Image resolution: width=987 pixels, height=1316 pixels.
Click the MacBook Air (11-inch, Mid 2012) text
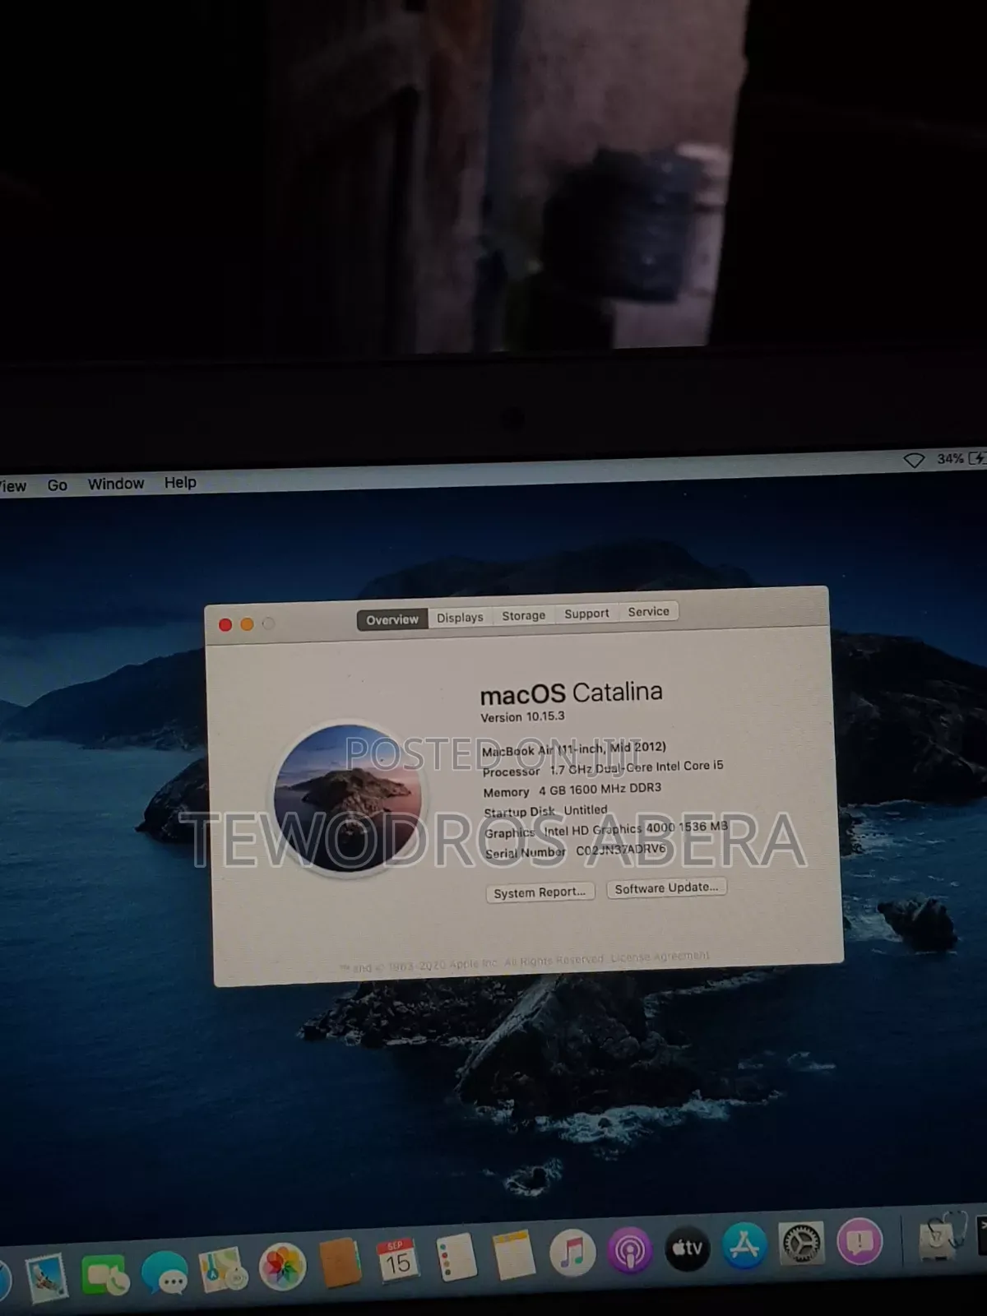coord(573,749)
